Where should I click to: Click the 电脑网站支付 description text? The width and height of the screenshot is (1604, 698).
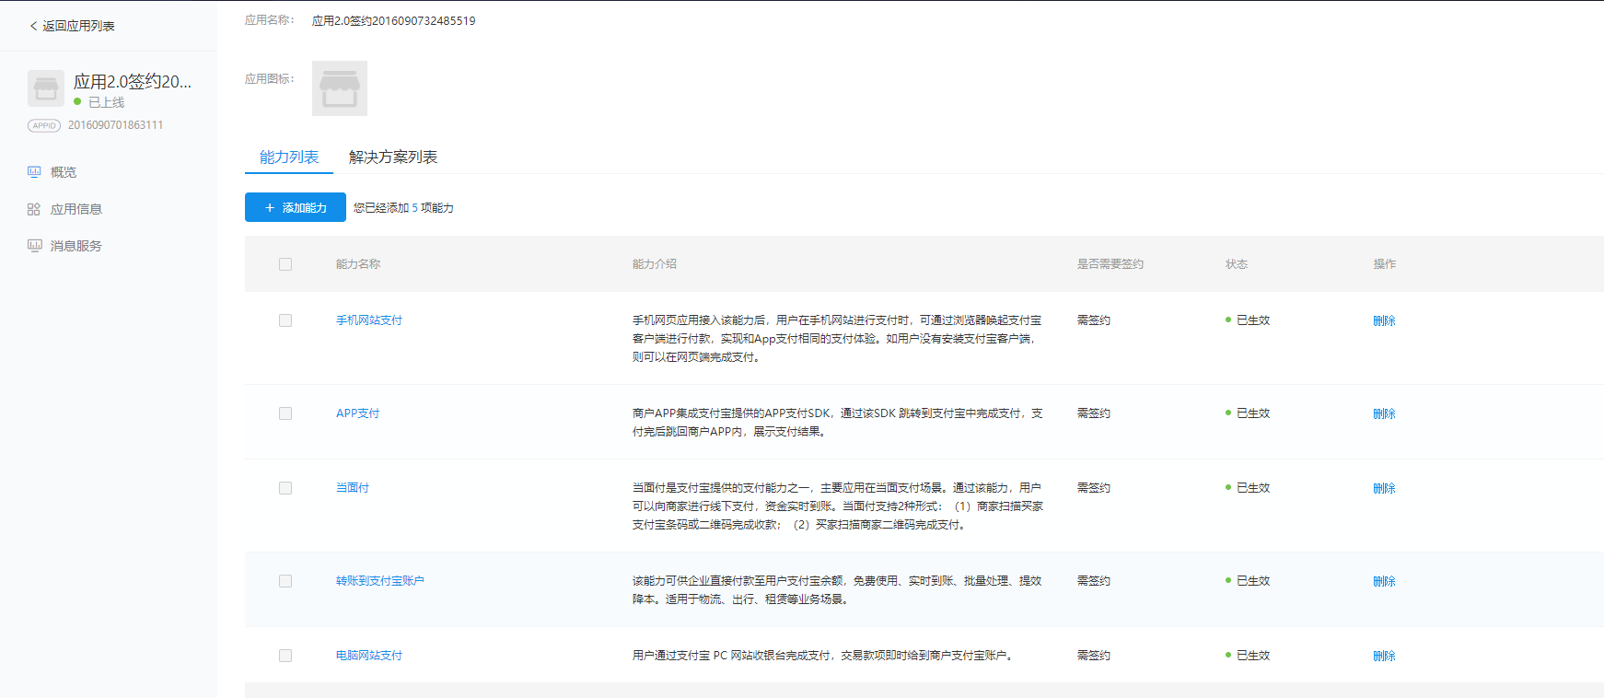[x=823, y=656]
